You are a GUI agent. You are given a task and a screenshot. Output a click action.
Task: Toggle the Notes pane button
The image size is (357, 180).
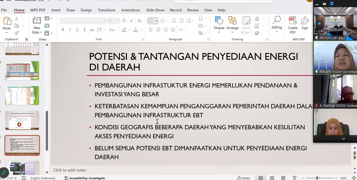coord(243,178)
